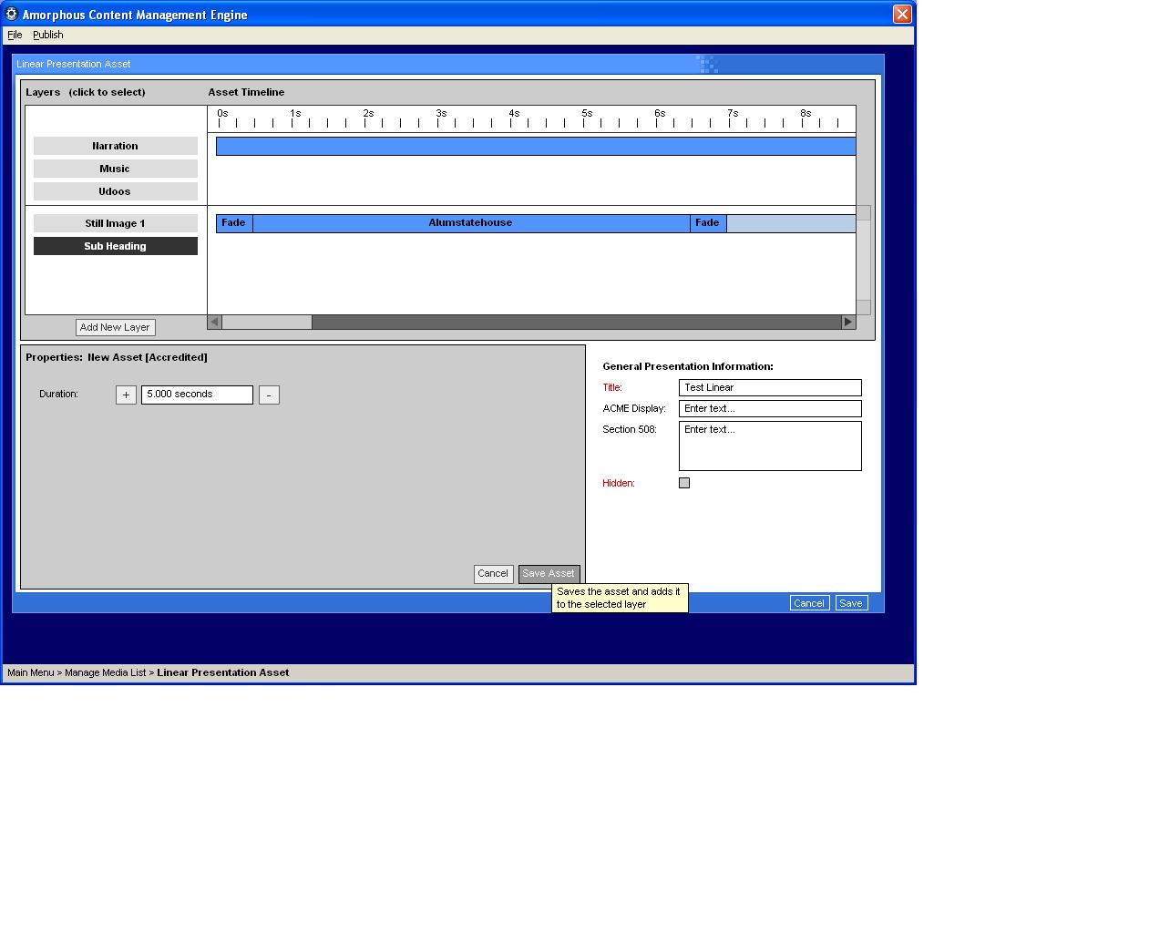This screenshot has width=1170, height=933.
Task: Select the Still Image 1 layer
Action: click(x=115, y=223)
